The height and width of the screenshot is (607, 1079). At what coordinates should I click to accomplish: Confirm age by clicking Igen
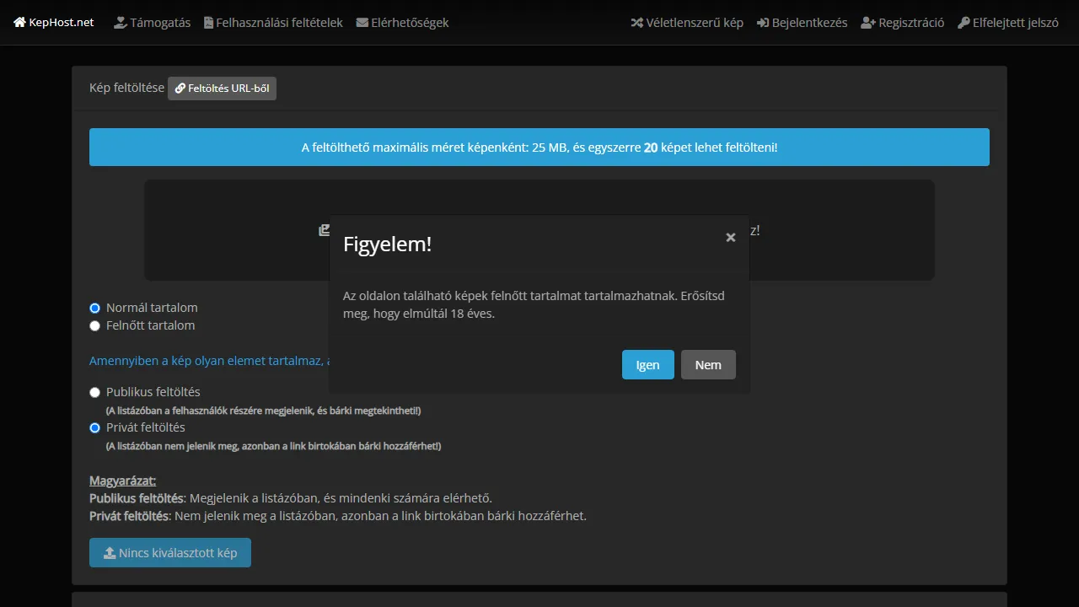[x=647, y=364]
